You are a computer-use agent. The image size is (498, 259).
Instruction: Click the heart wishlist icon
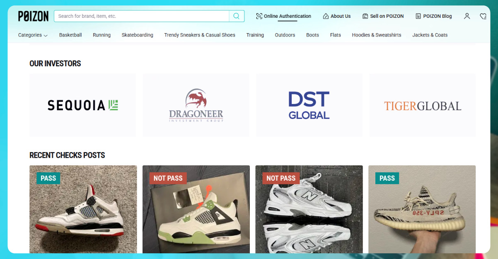pos(483,16)
